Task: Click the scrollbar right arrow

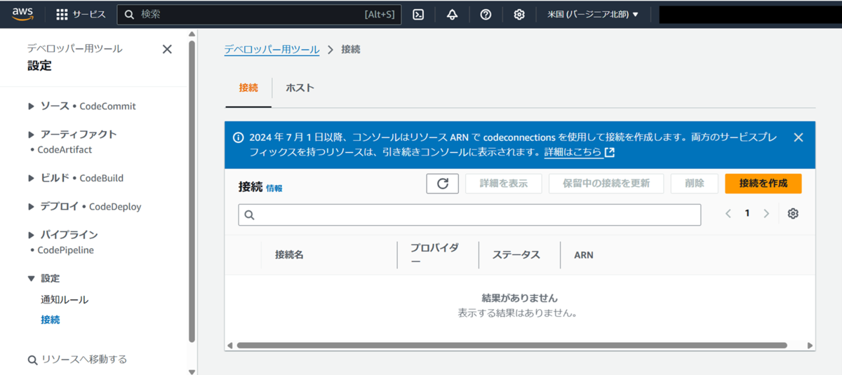Action: pyautogui.click(x=810, y=346)
